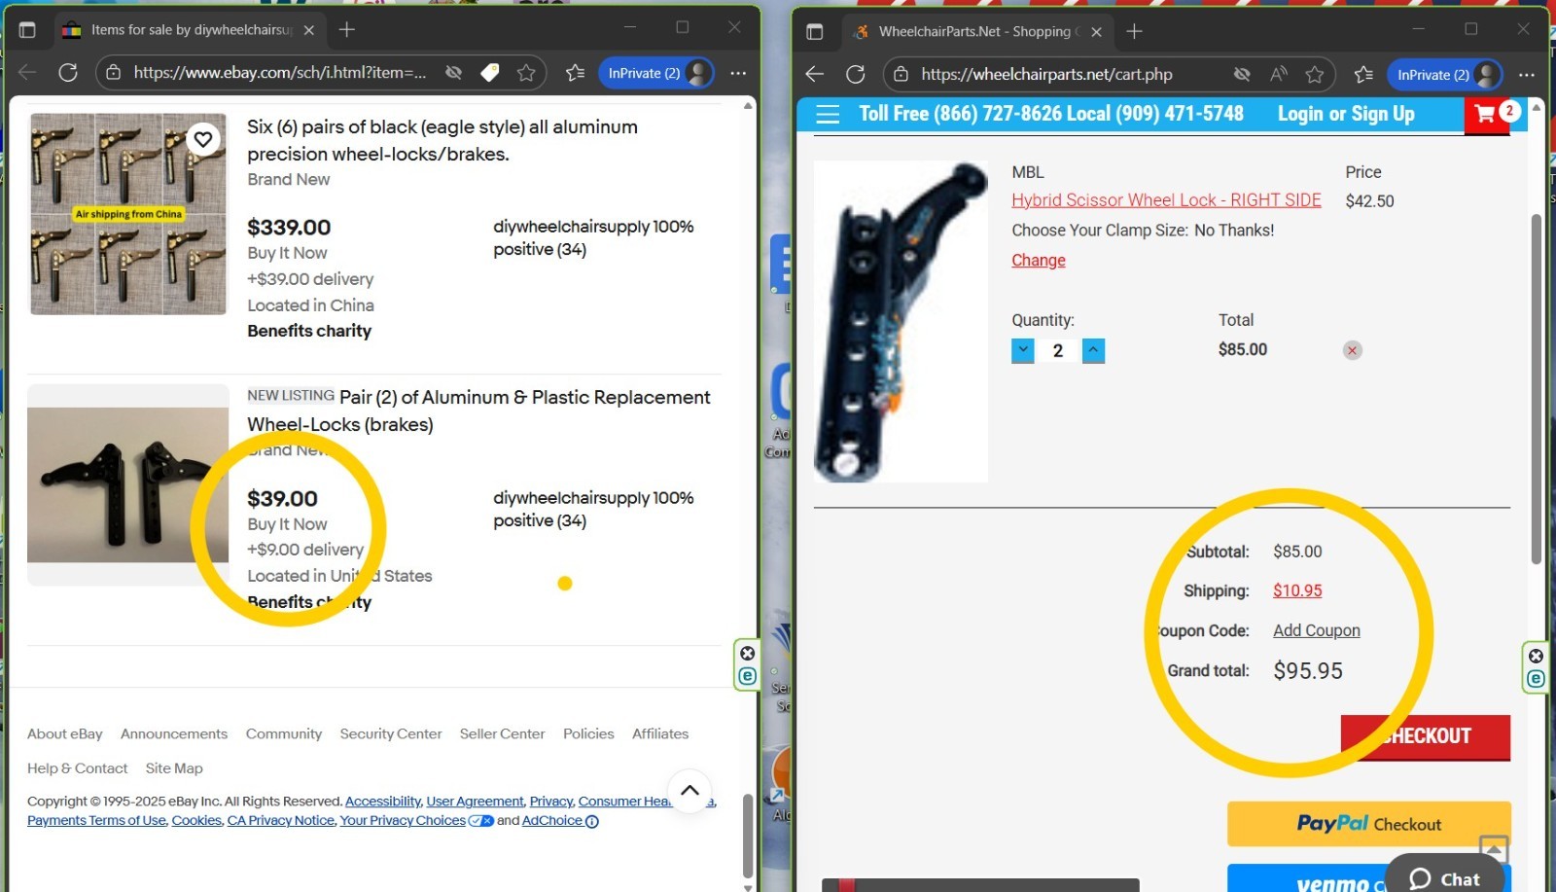
Task: Open the hamburger menu on WheelchairParts site
Action: tap(828, 115)
